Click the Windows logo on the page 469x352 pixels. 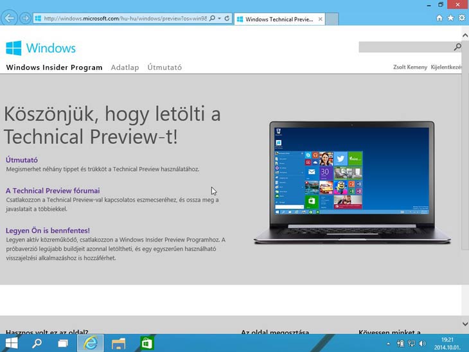coord(40,48)
